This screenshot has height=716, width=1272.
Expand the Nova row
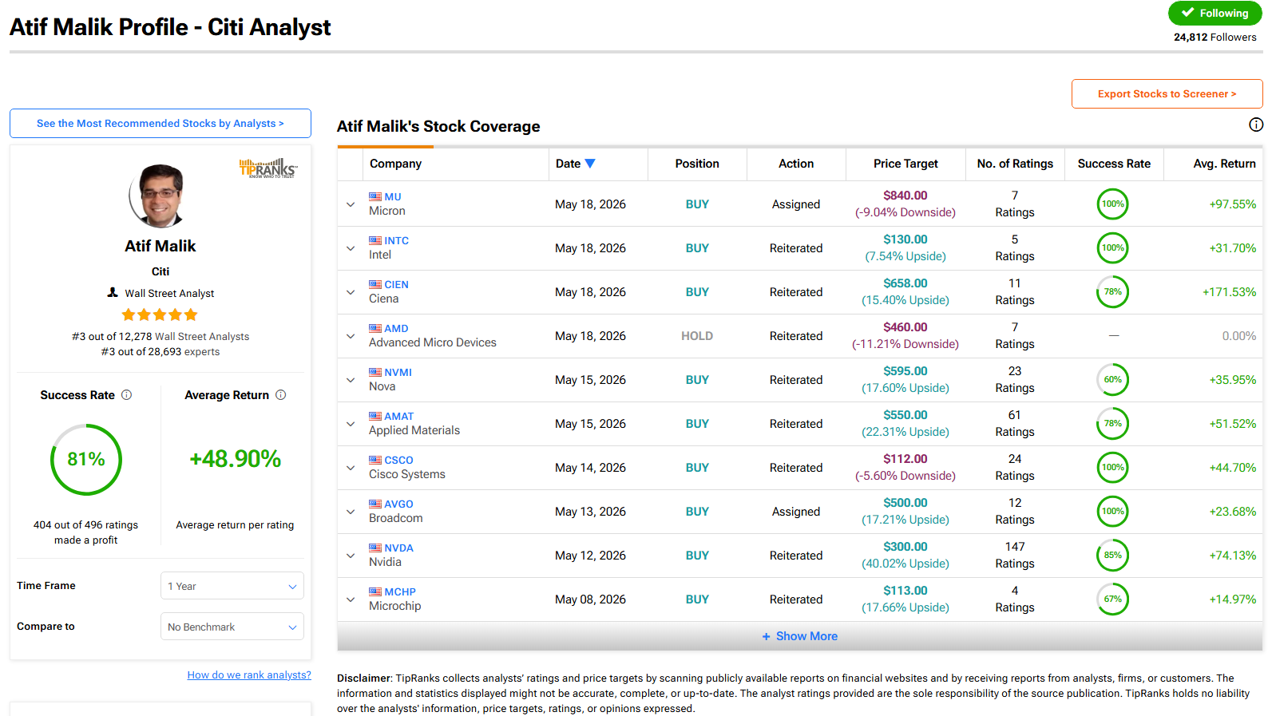pyautogui.click(x=351, y=380)
